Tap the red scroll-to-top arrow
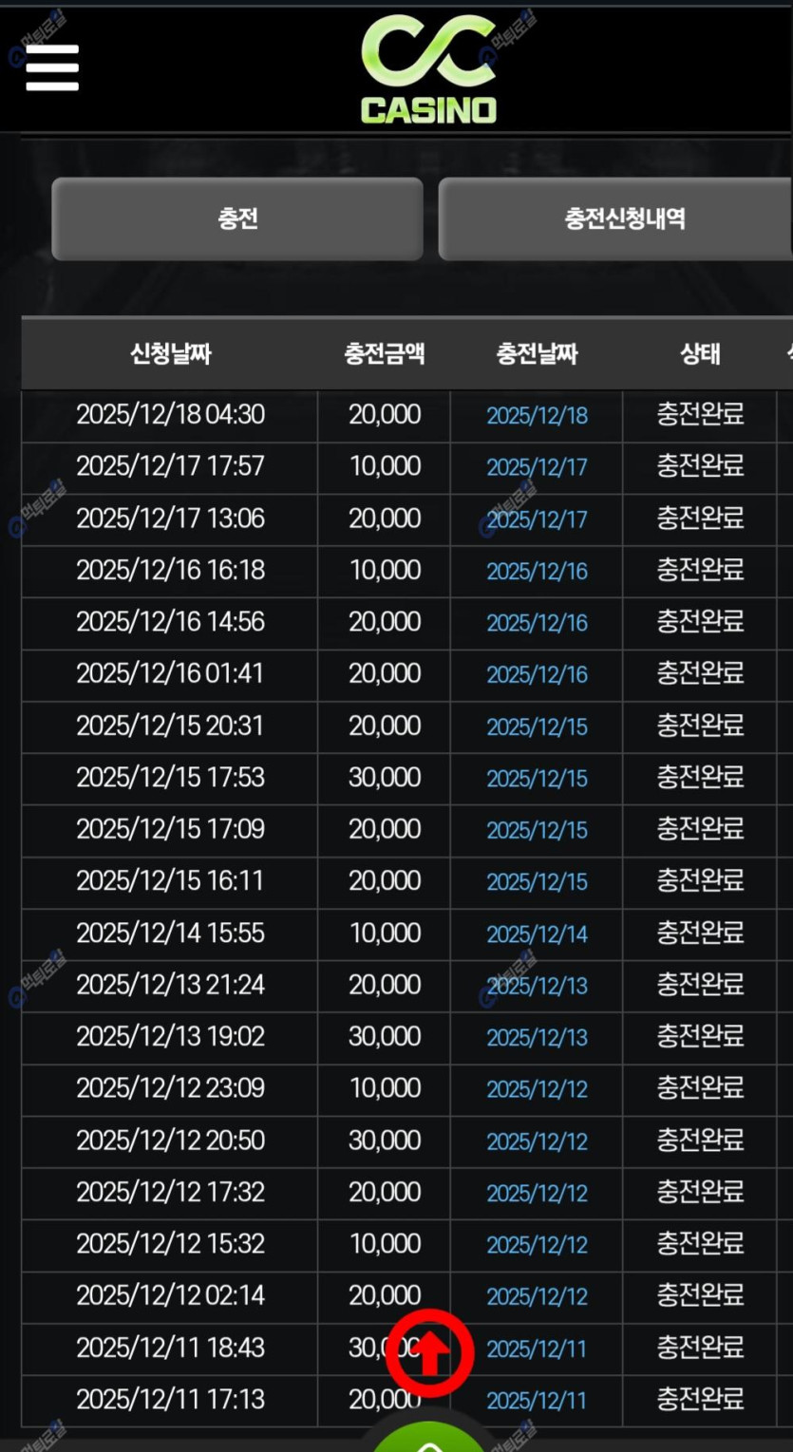The width and height of the screenshot is (793, 1452). 429,1353
